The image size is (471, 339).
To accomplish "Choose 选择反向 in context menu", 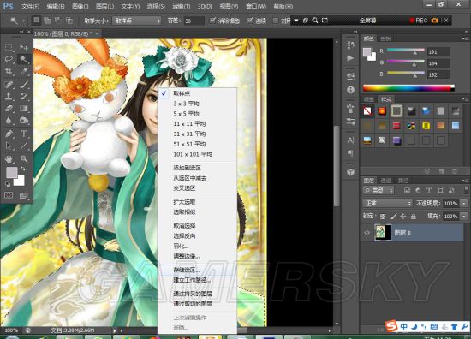I will point(184,235).
